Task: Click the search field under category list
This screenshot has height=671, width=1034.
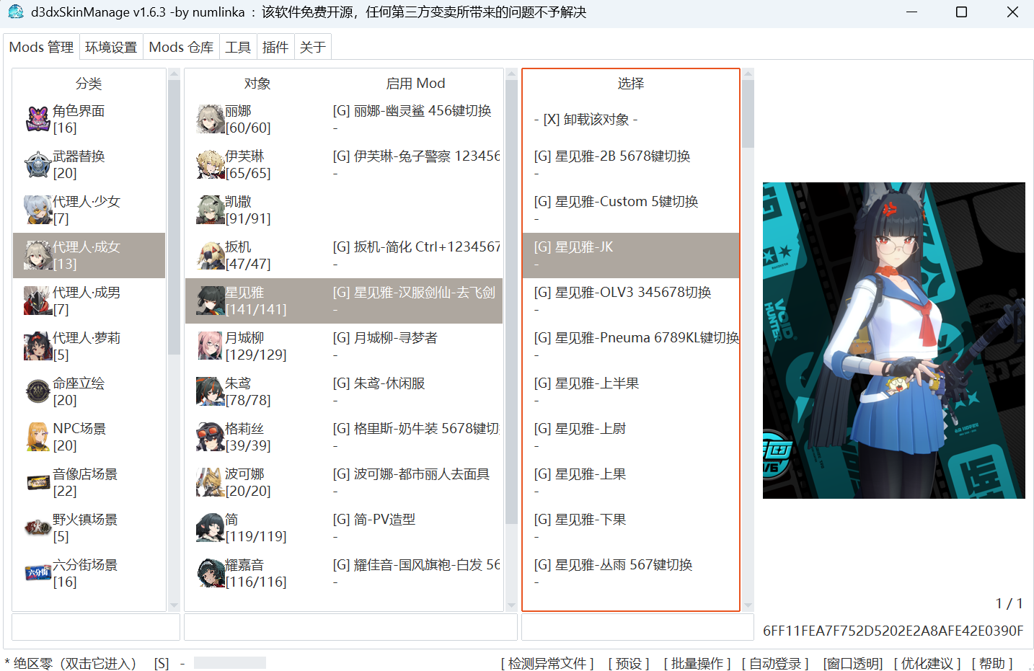Action: click(x=96, y=627)
